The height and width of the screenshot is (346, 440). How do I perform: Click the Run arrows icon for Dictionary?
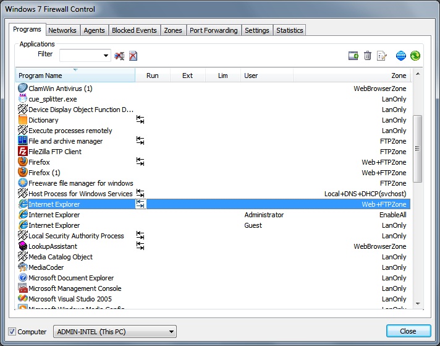pos(140,120)
